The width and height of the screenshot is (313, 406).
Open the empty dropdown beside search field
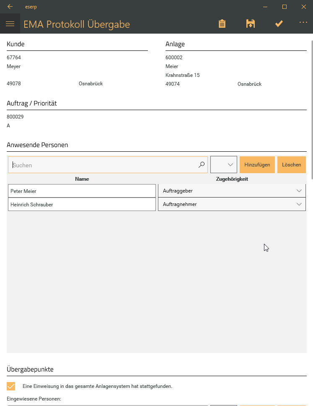pos(224,165)
